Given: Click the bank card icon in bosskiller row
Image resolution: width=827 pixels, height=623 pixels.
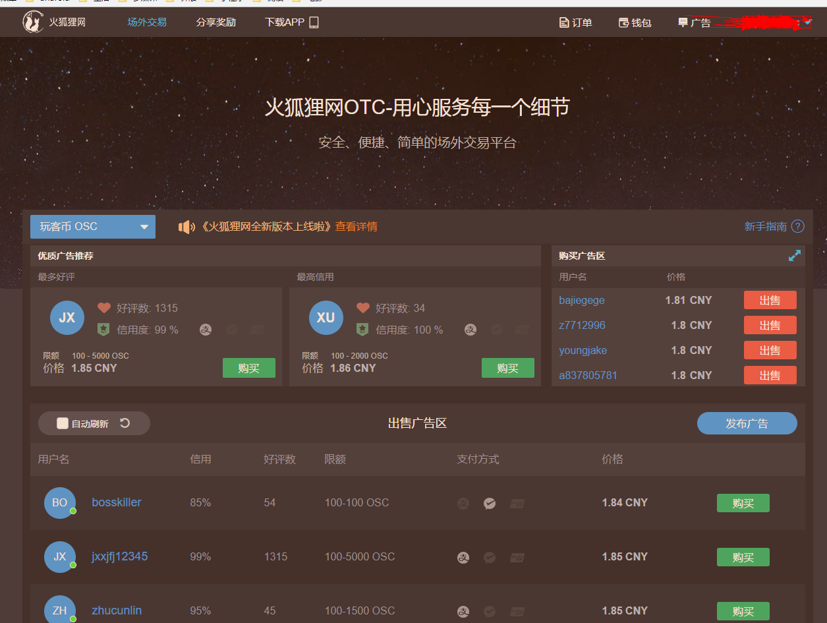Looking at the screenshot, I should (517, 503).
